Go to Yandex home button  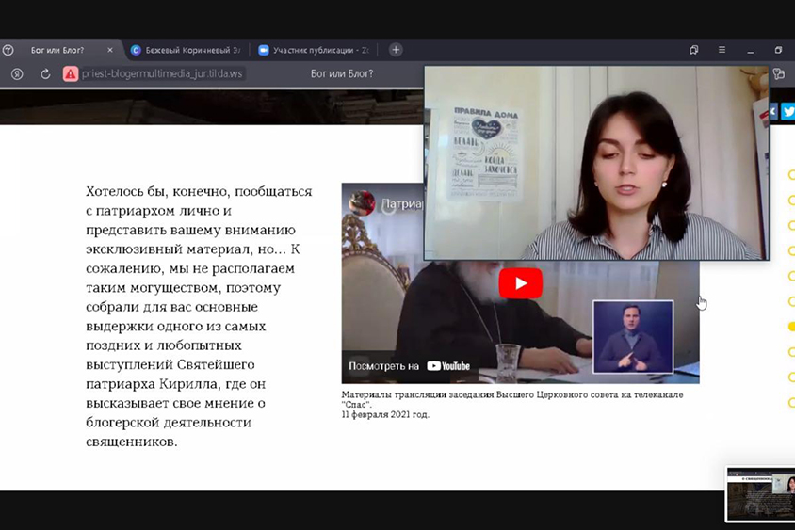point(17,74)
